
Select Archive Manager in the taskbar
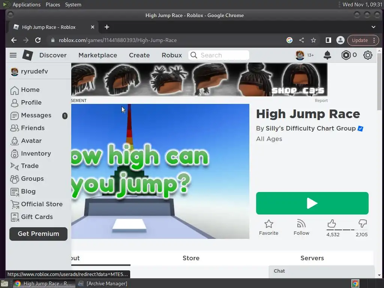pyautogui.click(x=103, y=283)
